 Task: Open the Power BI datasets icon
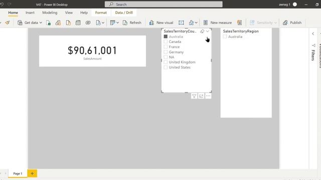pos(58,22)
